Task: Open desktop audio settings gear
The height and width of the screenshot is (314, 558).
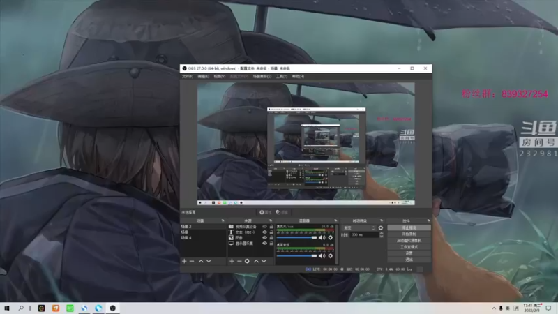Action: [x=330, y=255]
